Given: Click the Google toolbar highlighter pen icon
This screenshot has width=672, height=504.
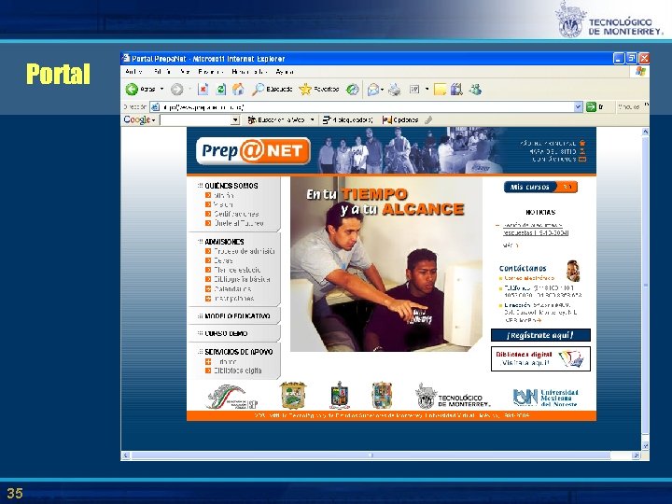Looking at the screenshot, I should point(428,120).
